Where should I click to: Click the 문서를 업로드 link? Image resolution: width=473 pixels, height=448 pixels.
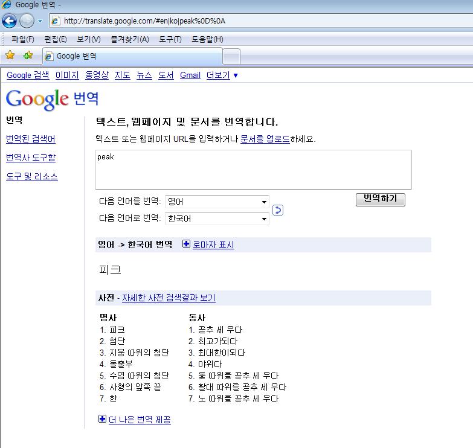265,139
